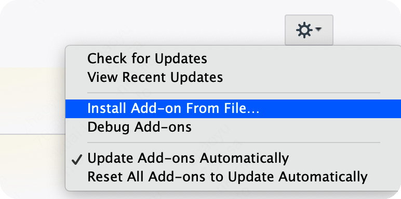The width and height of the screenshot is (401, 199).
Task: Close the menu via the tools button
Action: point(309,30)
